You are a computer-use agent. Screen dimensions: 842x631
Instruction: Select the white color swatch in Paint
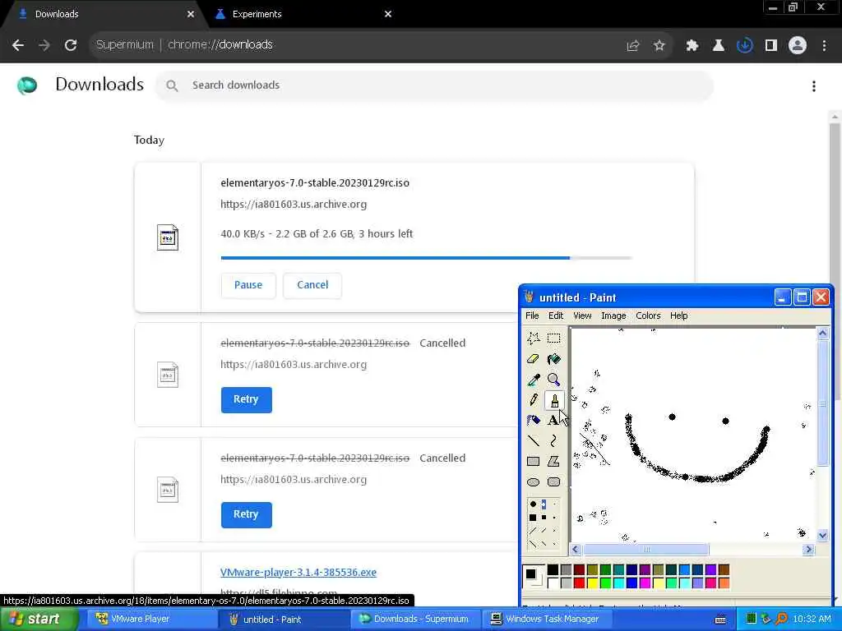tap(553, 583)
